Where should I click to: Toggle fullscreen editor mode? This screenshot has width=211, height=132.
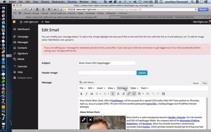[148, 94]
